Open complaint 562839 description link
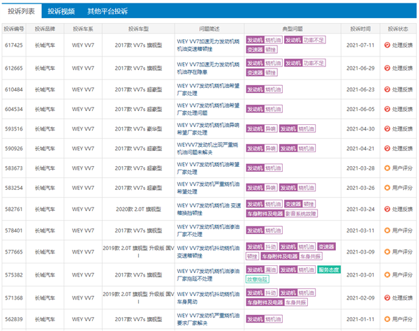The height and width of the screenshot is (331, 419). tap(208, 319)
